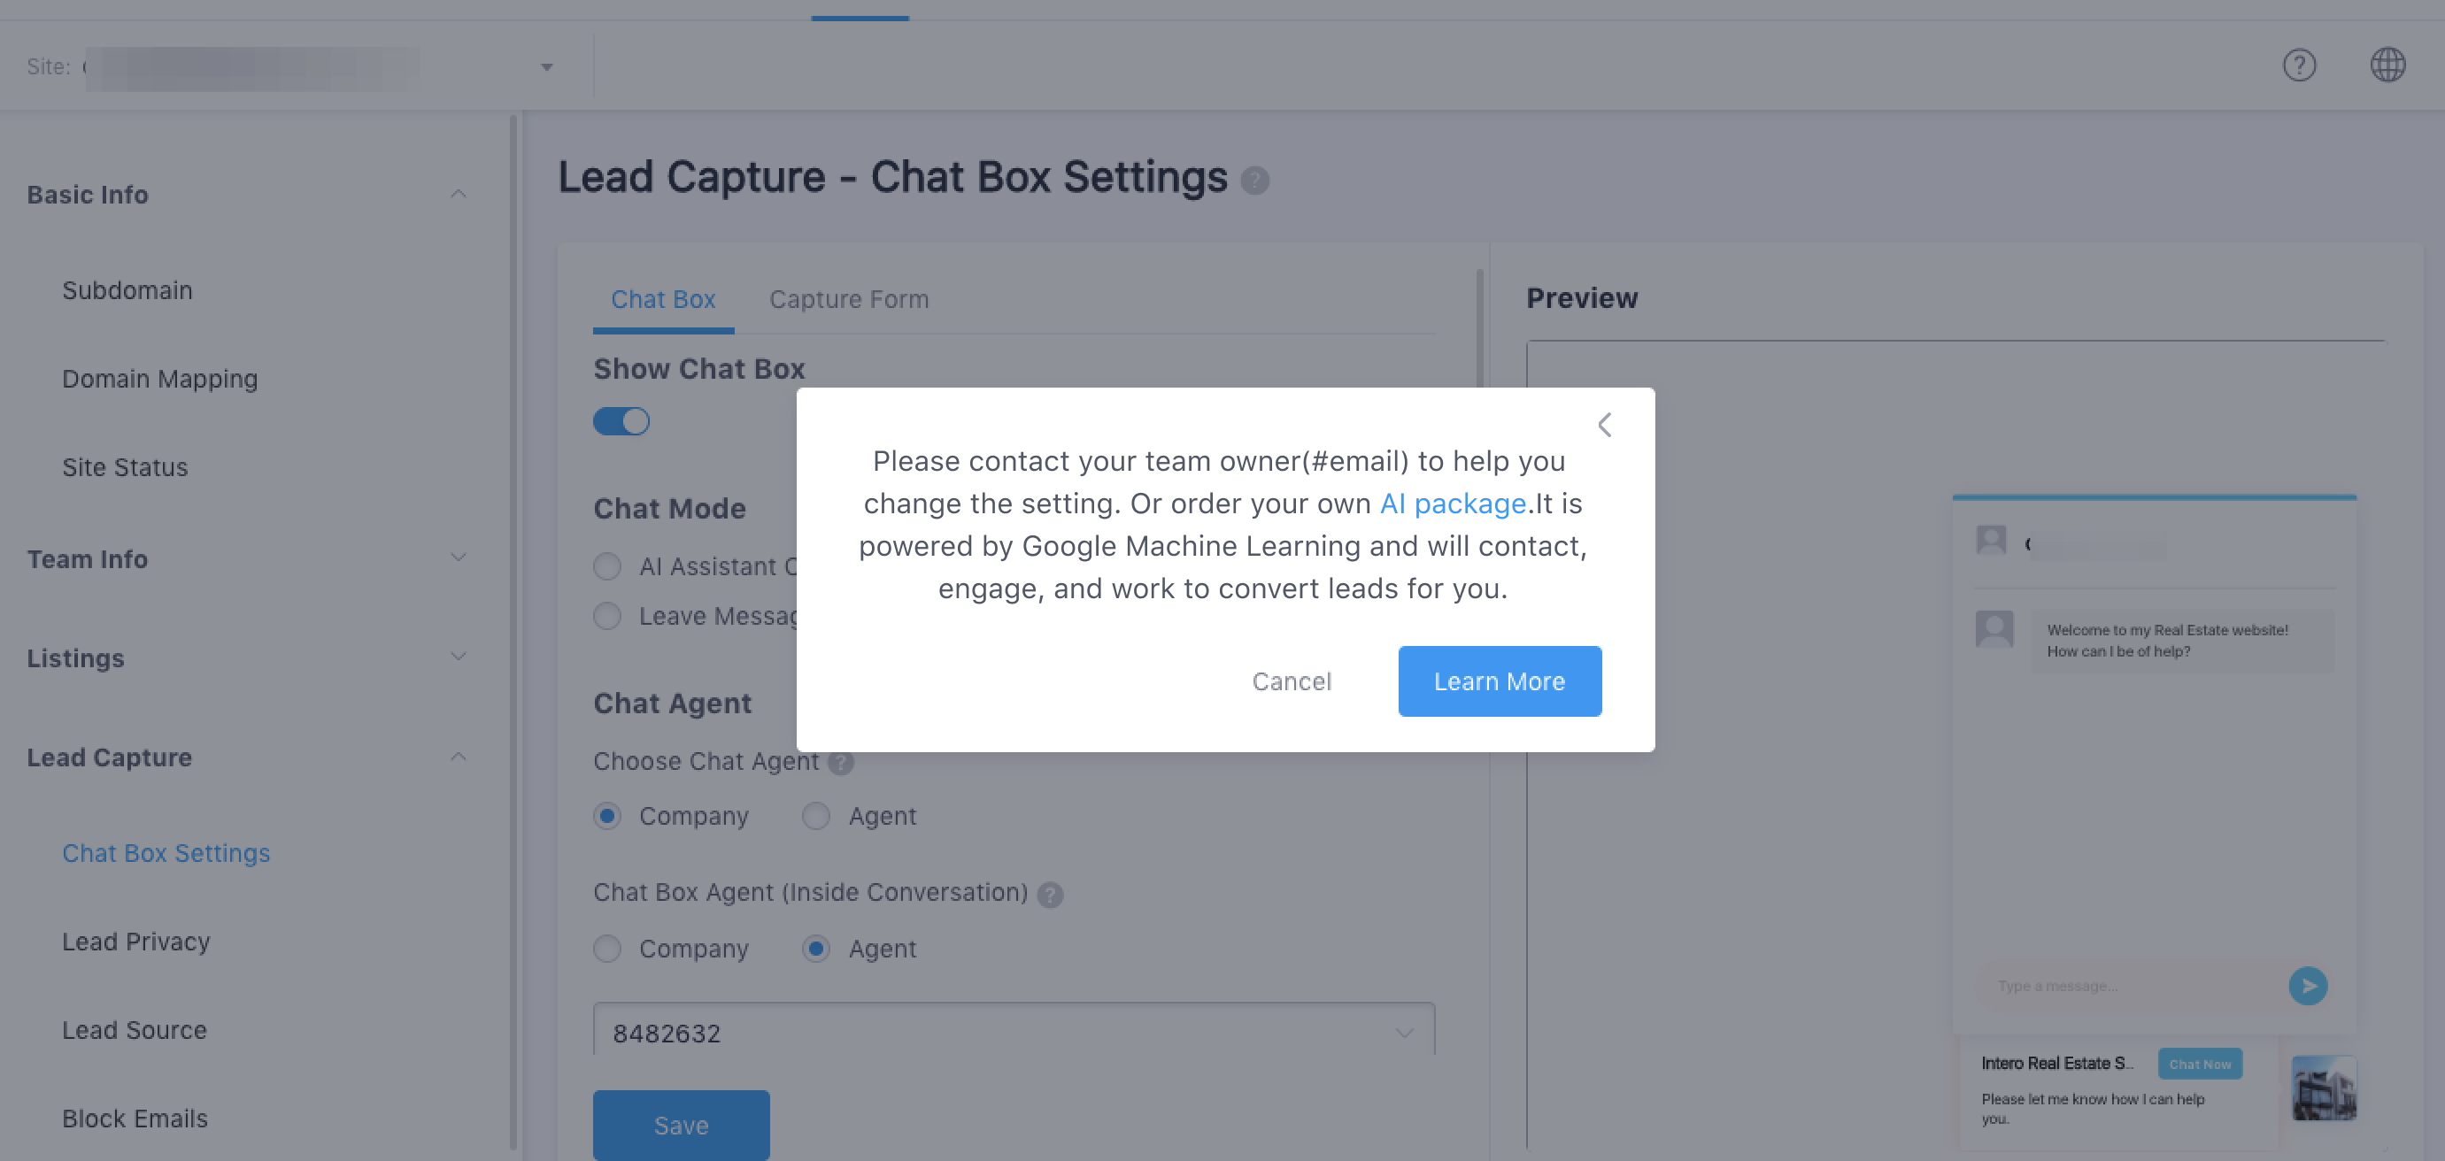Click help icon next to Choose Chat Agent
This screenshot has height=1161, width=2445.
tap(841, 762)
